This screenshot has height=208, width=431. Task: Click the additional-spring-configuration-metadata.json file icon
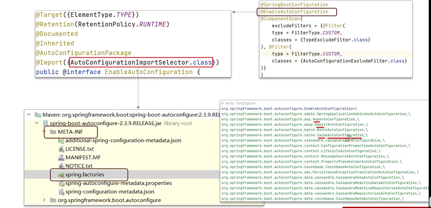[x=61, y=141]
